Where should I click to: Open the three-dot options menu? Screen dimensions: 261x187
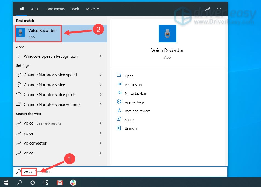(219, 9)
